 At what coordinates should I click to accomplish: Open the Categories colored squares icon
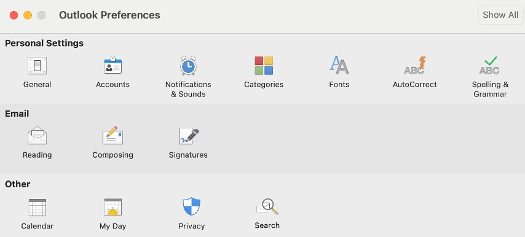coord(264,66)
